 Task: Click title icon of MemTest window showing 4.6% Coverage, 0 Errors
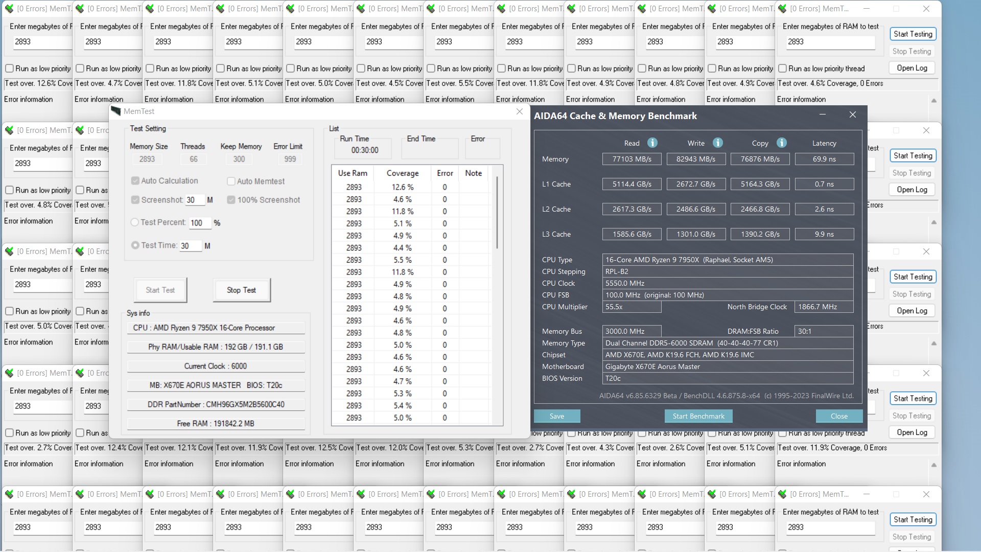782,9
